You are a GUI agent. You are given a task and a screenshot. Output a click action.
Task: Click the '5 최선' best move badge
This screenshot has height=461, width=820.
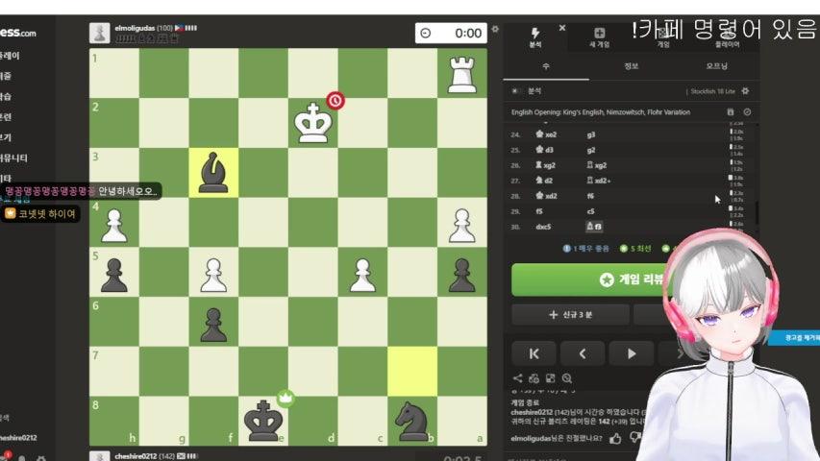[634, 249]
